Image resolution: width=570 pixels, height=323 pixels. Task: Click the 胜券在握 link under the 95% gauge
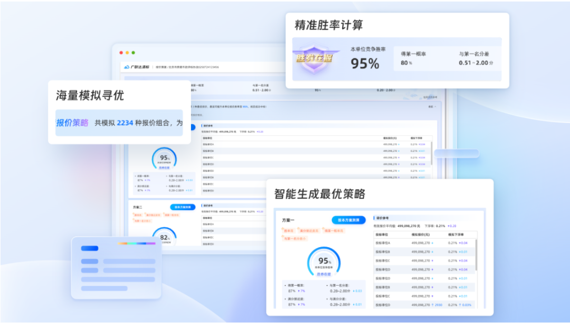click(325, 274)
